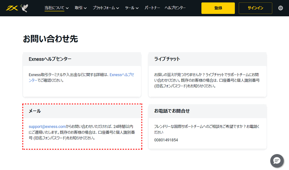Open the live chat bubble widget
Image resolution: width=289 pixels, height=170 pixels.
tap(277, 161)
